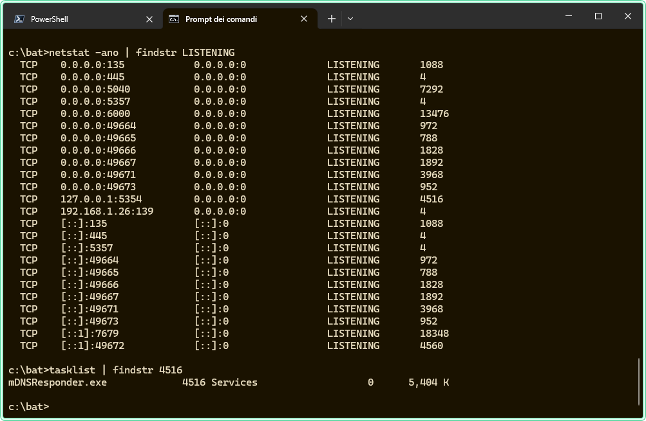Click PID 4560

point(432,346)
